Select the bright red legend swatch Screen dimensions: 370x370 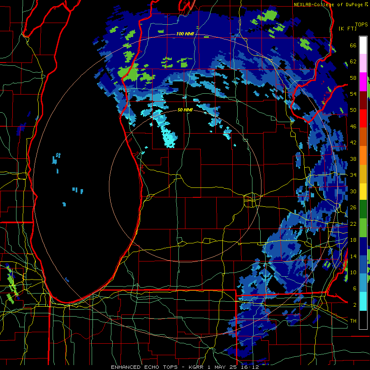click(x=363, y=118)
